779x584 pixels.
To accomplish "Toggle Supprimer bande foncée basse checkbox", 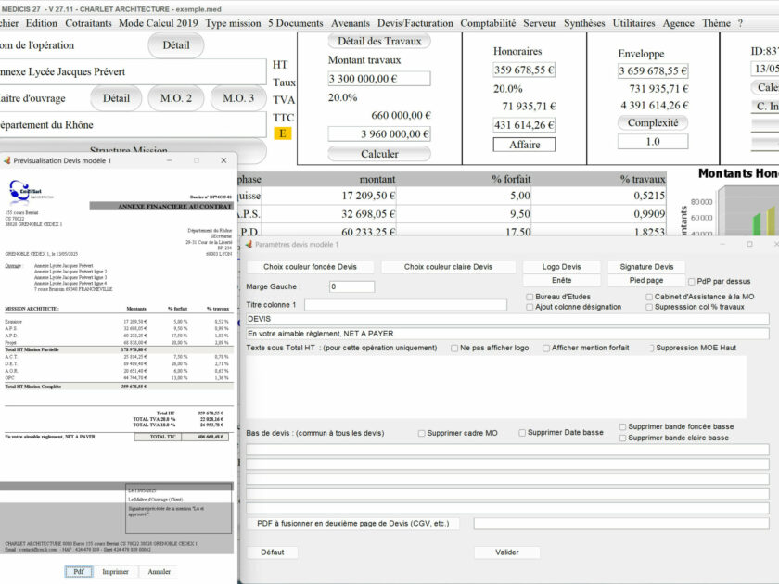I will [x=622, y=427].
